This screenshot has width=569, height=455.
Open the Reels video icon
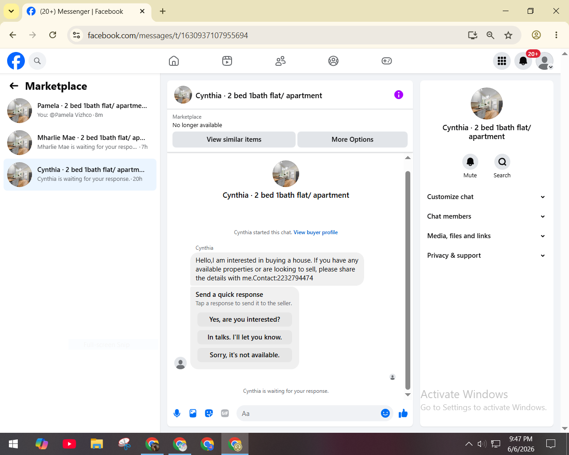coord(227,61)
